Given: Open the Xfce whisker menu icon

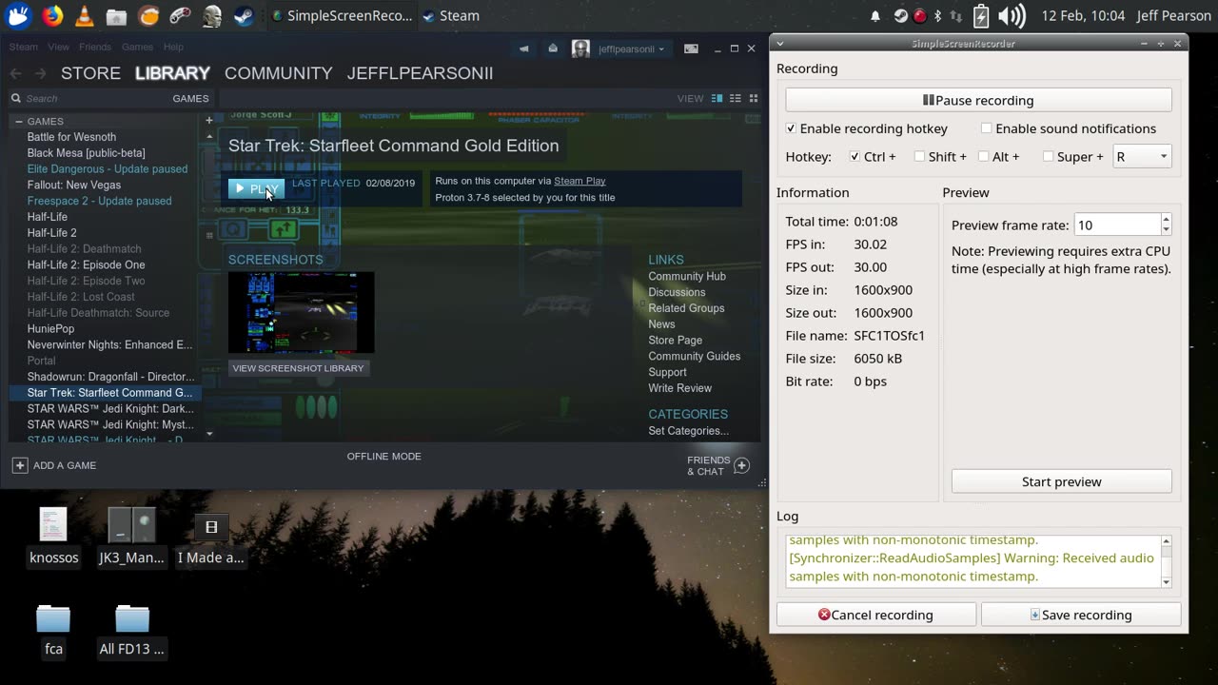Looking at the screenshot, I should point(19,15).
